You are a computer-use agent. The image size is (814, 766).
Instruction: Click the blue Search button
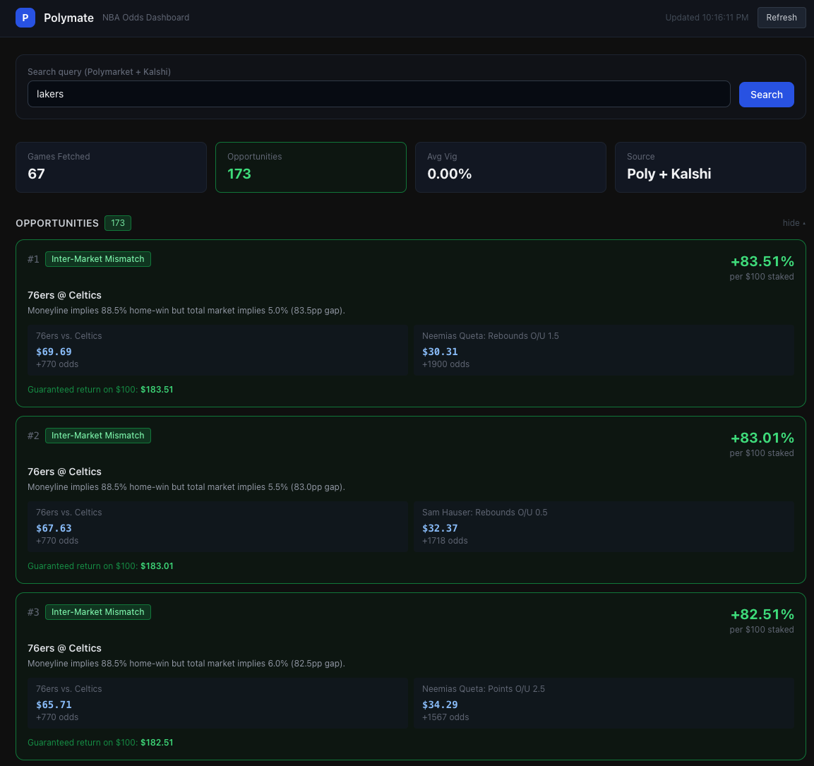point(766,93)
